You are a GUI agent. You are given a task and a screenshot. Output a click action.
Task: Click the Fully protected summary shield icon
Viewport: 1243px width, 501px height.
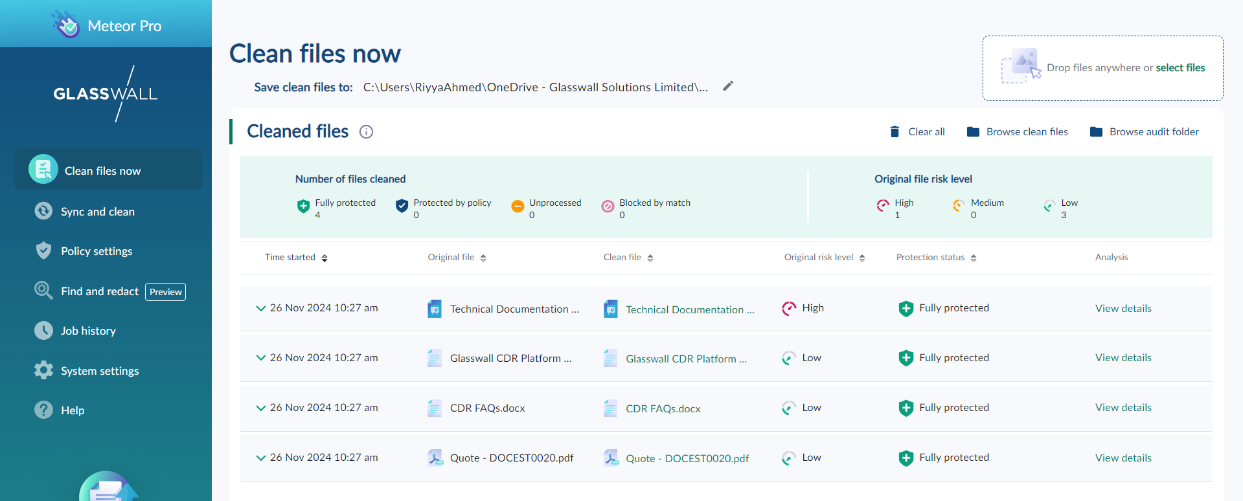tap(303, 206)
